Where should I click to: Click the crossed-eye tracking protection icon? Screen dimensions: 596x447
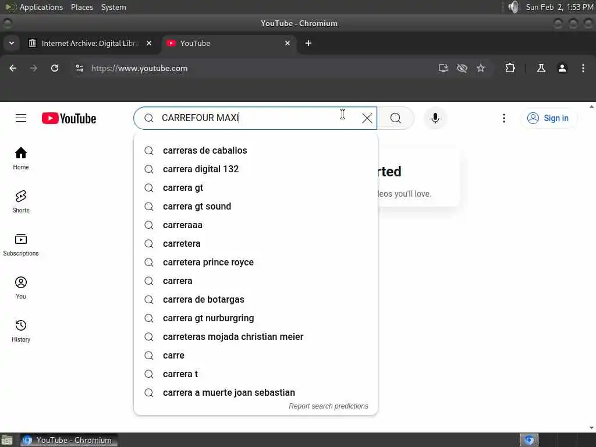point(462,68)
